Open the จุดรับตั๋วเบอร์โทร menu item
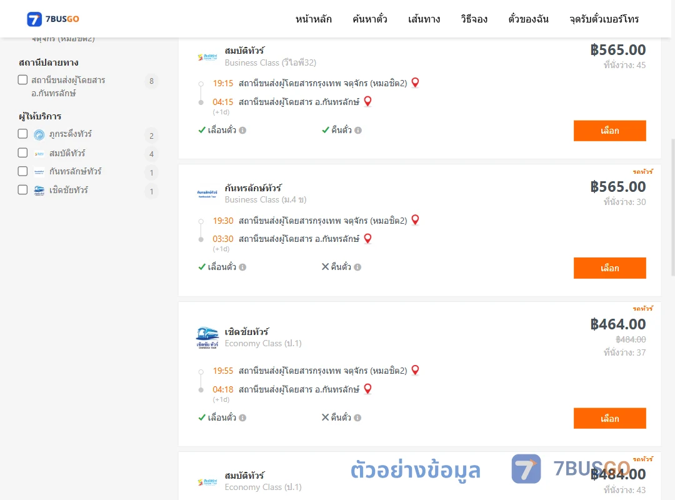This screenshot has height=500, width=675. pos(604,19)
